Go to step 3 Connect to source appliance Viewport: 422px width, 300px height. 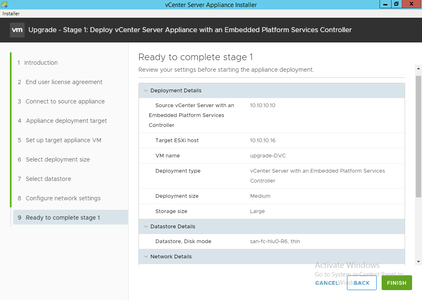tap(61, 101)
